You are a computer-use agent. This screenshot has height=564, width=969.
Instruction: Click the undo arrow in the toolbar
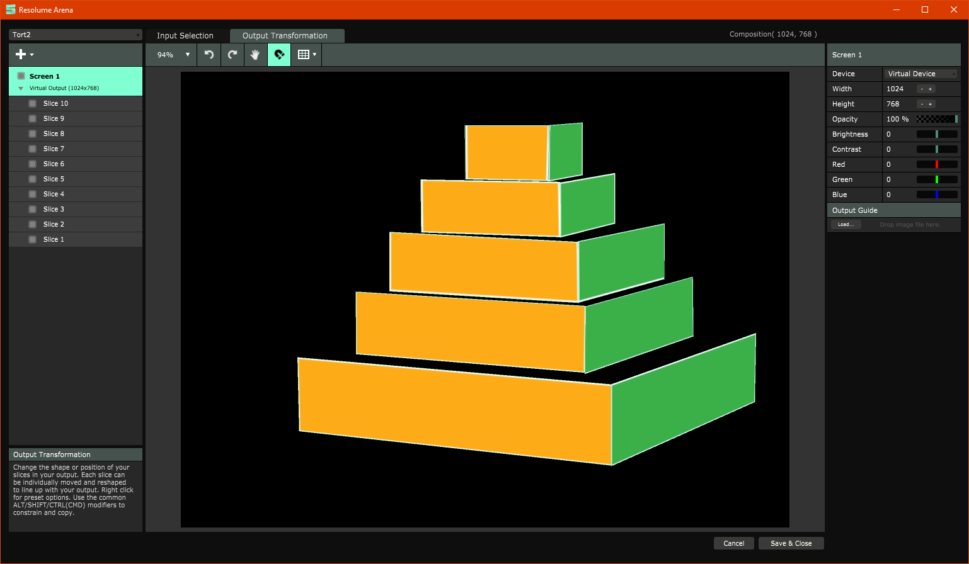209,55
